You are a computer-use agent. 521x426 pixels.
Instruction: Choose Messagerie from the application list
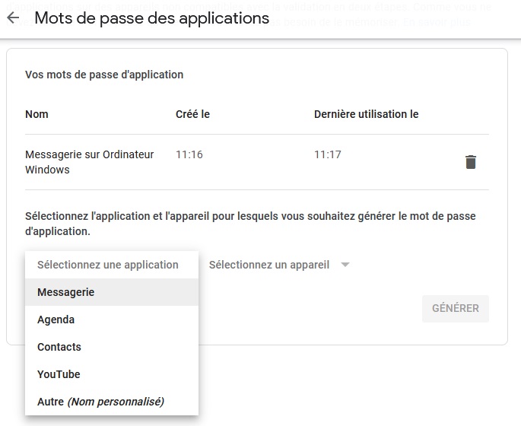tap(66, 292)
